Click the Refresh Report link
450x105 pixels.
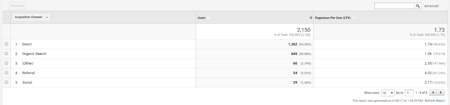click(435, 101)
